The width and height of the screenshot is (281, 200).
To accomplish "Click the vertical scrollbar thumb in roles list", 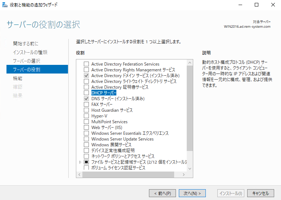I will [x=190, y=108].
